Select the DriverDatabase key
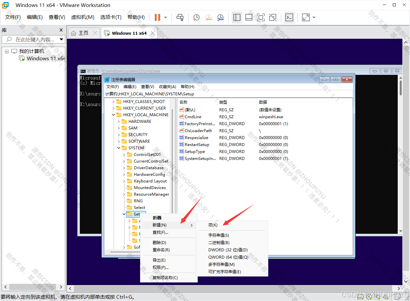Screen dimensions: 410x301 145,168
